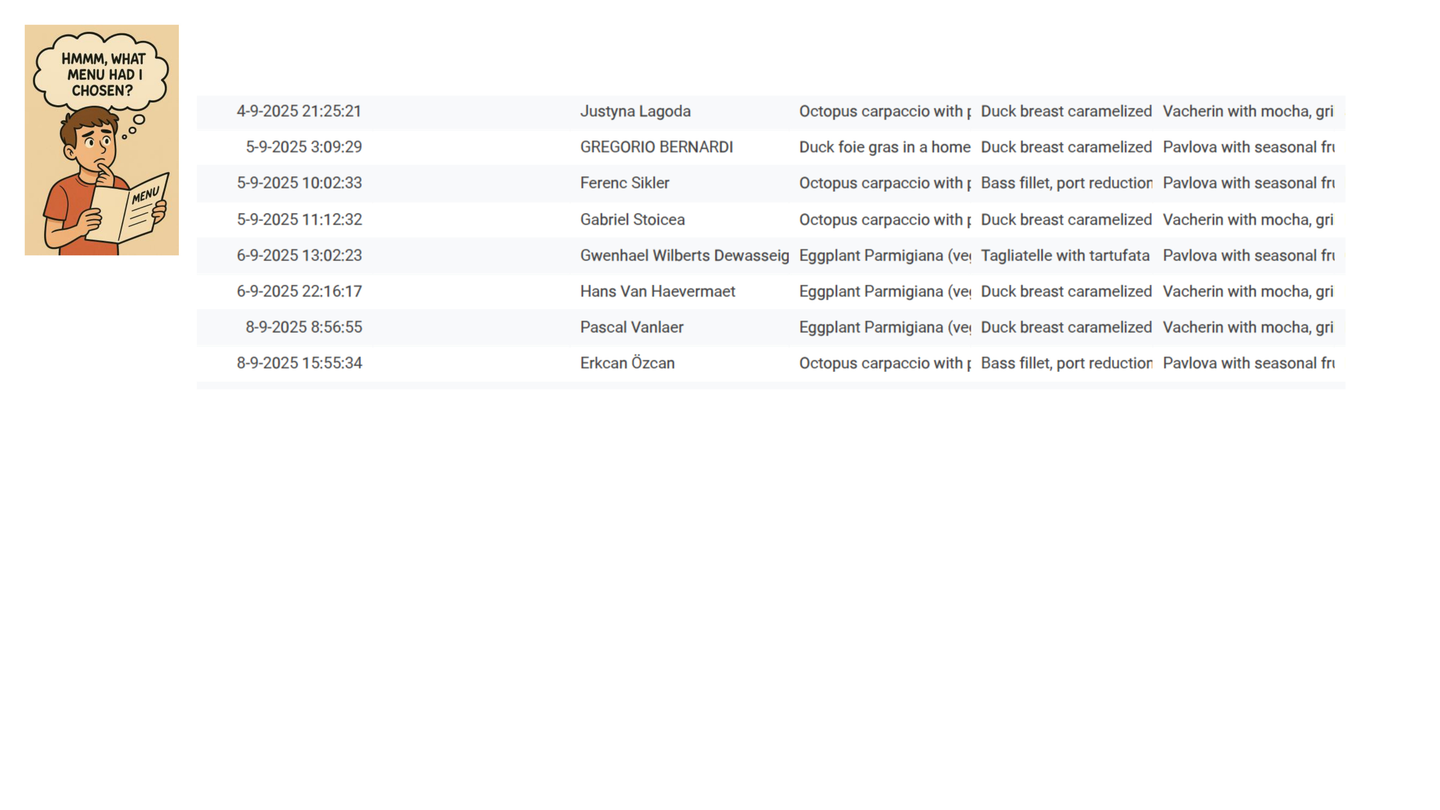Click Erkcan Özcan's Octopus carpaccio starter cell

pyautogui.click(x=885, y=363)
